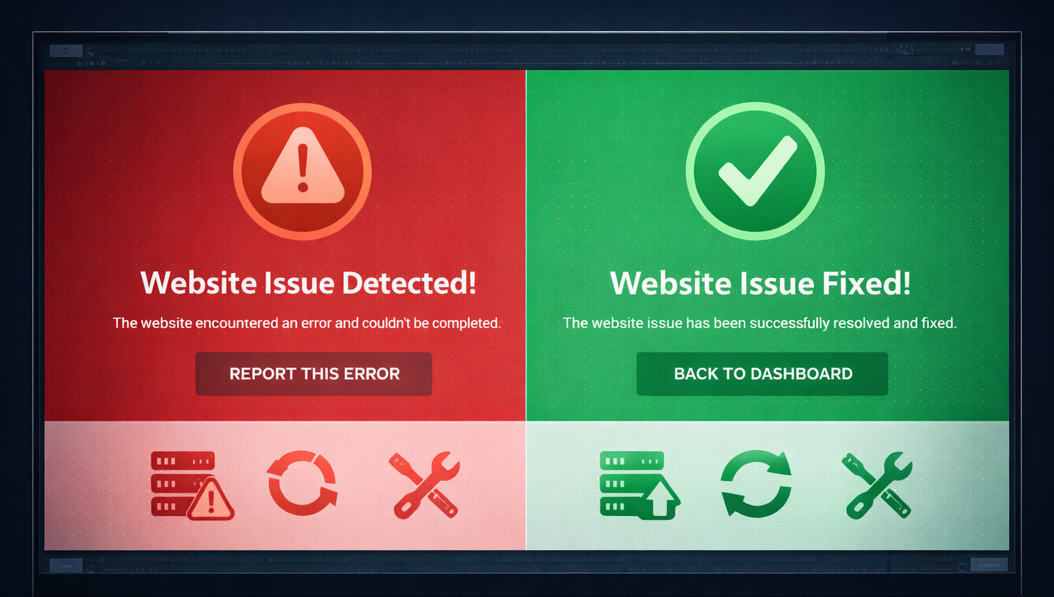Select the green server upload icon
This screenshot has width=1054, height=597.
click(640, 485)
